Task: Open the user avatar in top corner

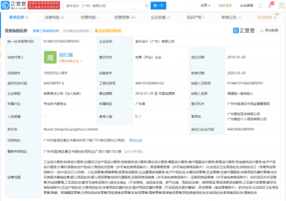Action: [281, 5]
